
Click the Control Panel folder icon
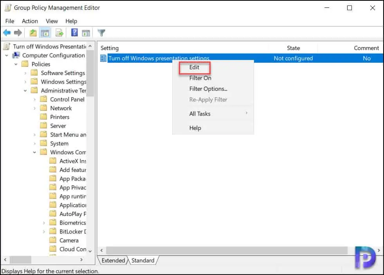pyautogui.click(x=43, y=99)
